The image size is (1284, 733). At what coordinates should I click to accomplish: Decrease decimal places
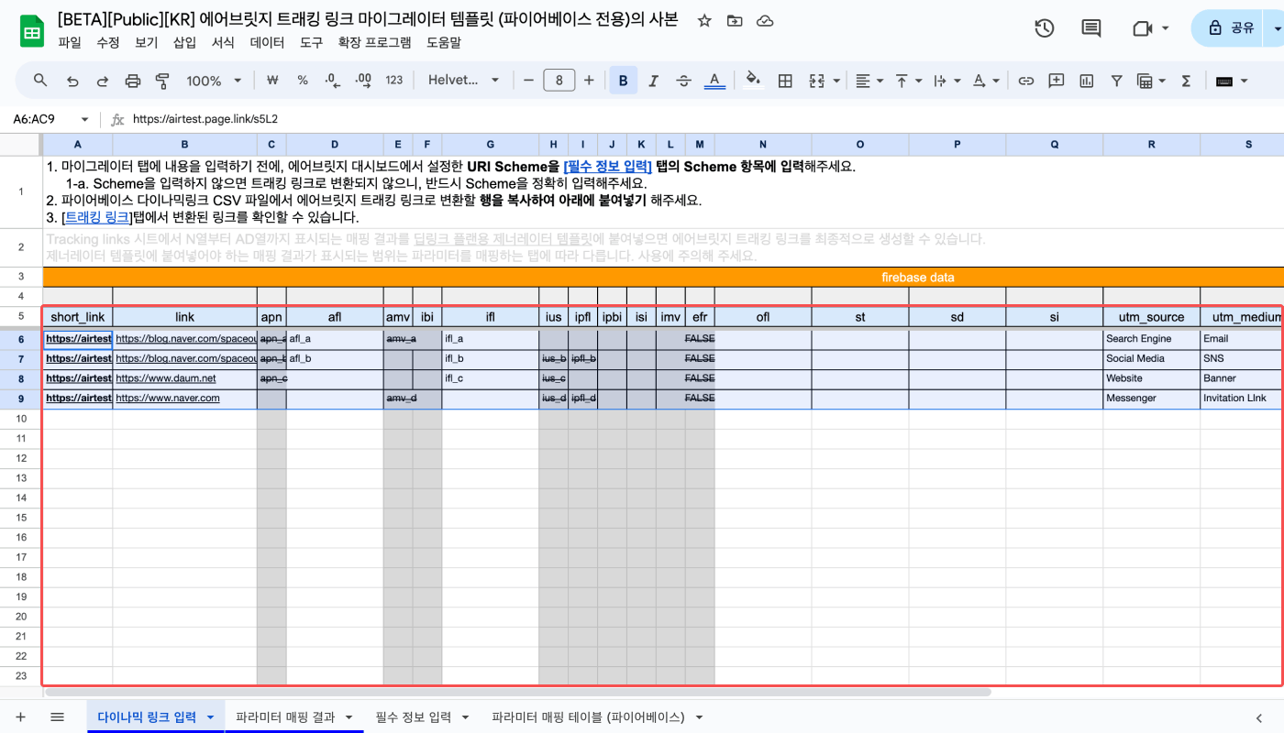coord(332,81)
